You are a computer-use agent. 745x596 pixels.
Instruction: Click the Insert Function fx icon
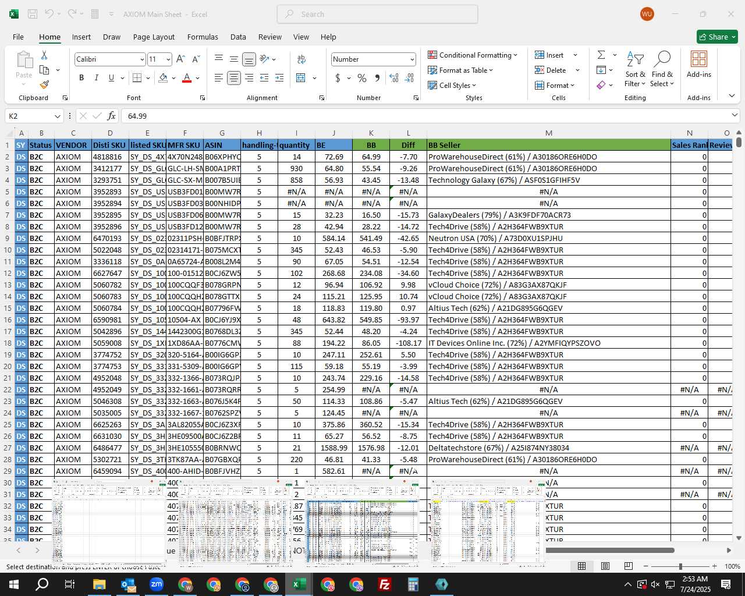click(x=111, y=116)
